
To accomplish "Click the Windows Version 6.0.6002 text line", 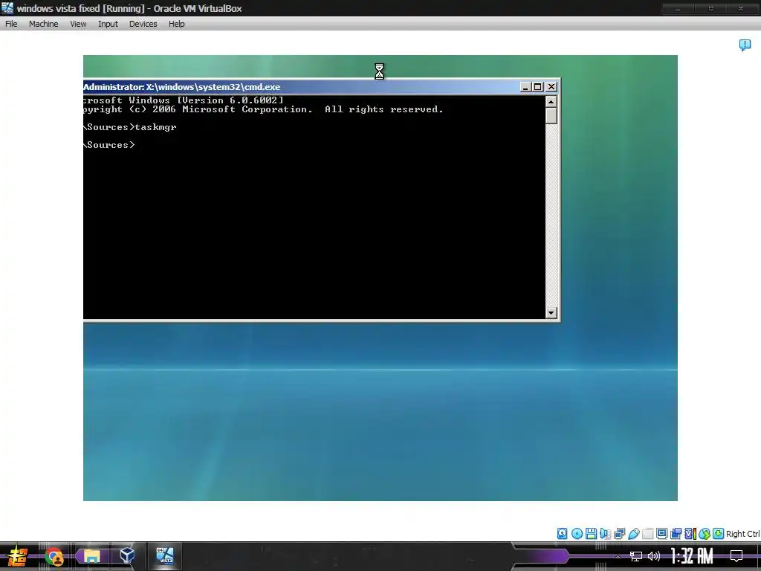I will point(184,100).
